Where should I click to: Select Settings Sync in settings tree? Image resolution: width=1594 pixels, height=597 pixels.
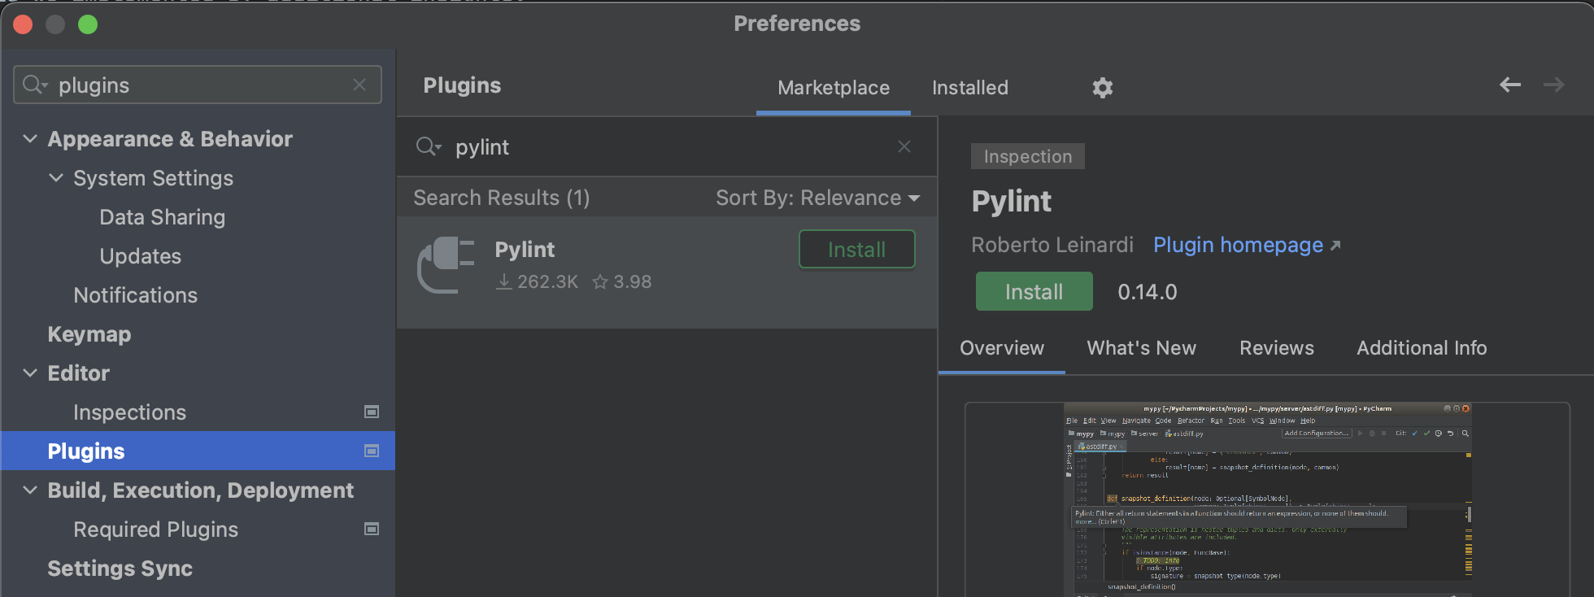click(120, 569)
